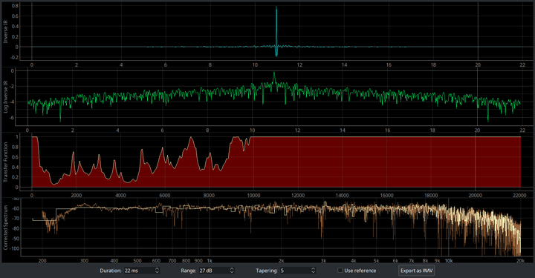
Task: Increase the Duration value with up arrow
Action: (157, 269)
